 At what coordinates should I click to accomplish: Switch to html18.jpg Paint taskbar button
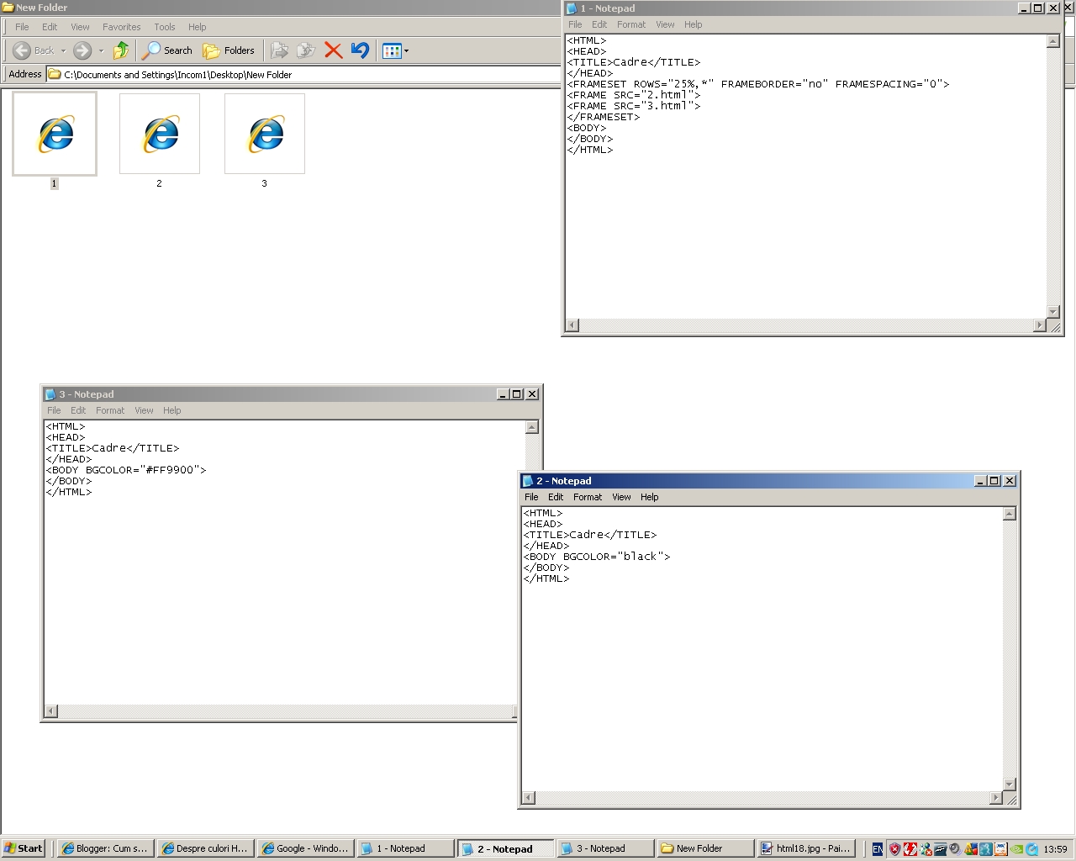click(805, 848)
